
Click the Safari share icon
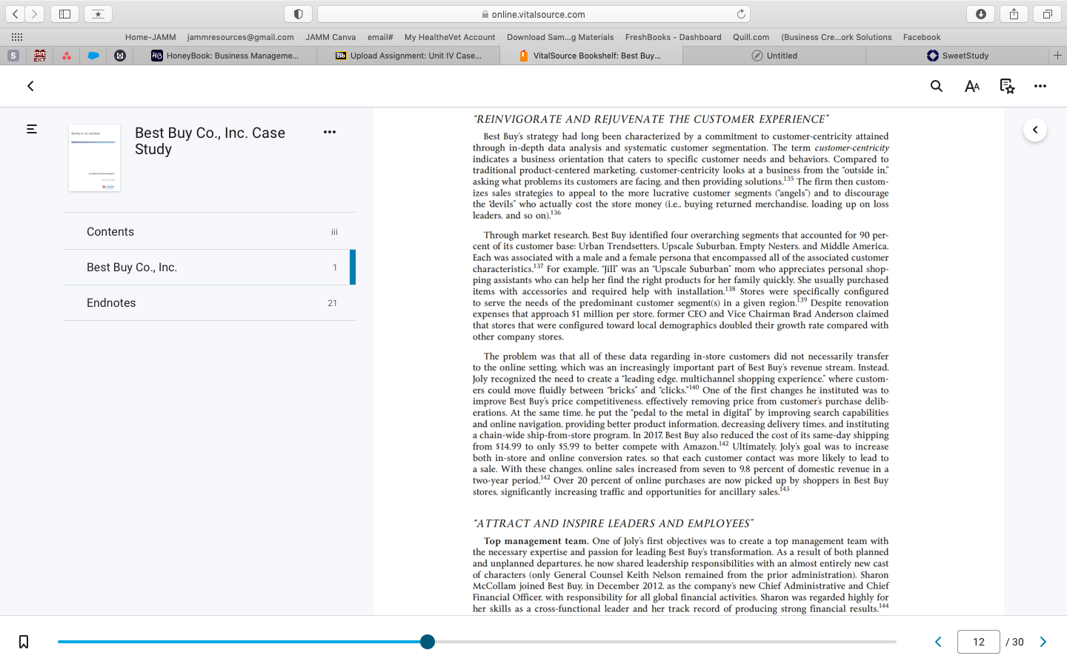[x=1014, y=14]
